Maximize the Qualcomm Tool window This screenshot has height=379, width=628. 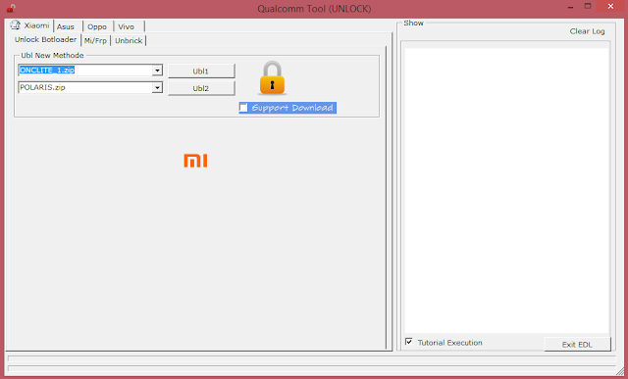coord(588,7)
